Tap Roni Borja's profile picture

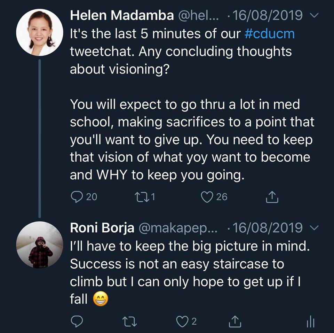(40, 245)
